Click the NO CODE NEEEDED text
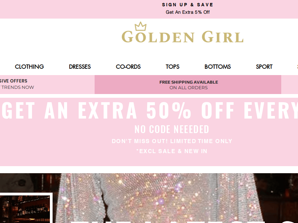Image resolution: width=298 pixels, height=223 pixels. [x=172, y=129]
